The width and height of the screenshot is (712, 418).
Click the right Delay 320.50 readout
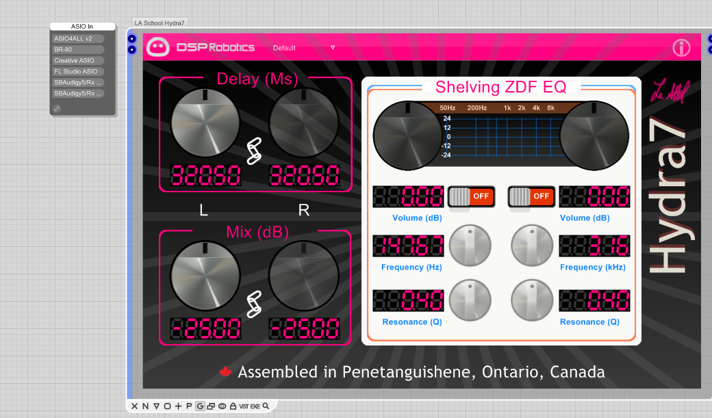[304, 176]
